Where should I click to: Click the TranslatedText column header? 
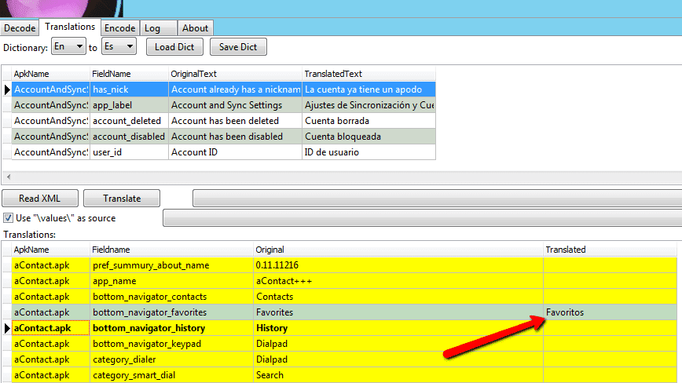[x=368, y=74]
